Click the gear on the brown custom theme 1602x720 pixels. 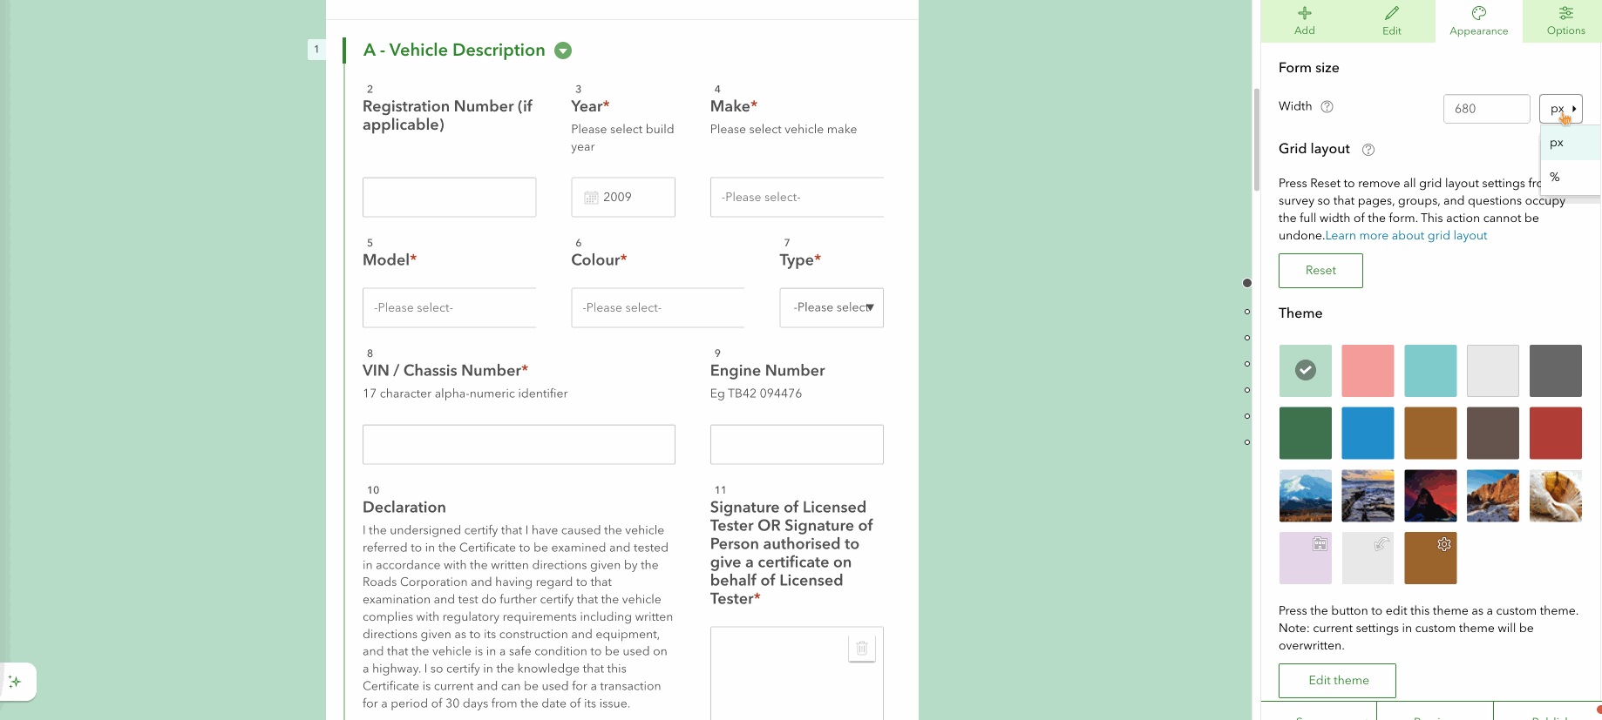1443,544
